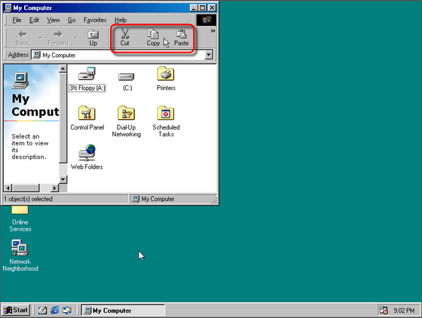The image size is (422, 318).
Task: Click the Forward toolbar button
Action: (x=58, y=38)
